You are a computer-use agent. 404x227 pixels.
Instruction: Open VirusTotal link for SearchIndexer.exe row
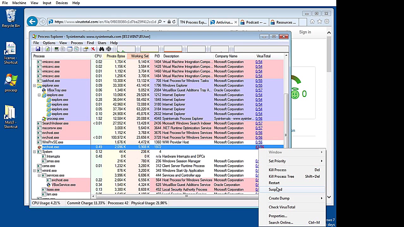[x=259, y=123]
